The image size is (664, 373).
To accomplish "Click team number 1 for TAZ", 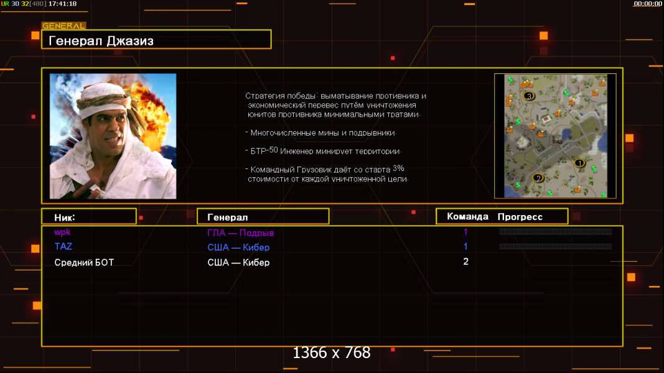I will (x=465, y=246).
